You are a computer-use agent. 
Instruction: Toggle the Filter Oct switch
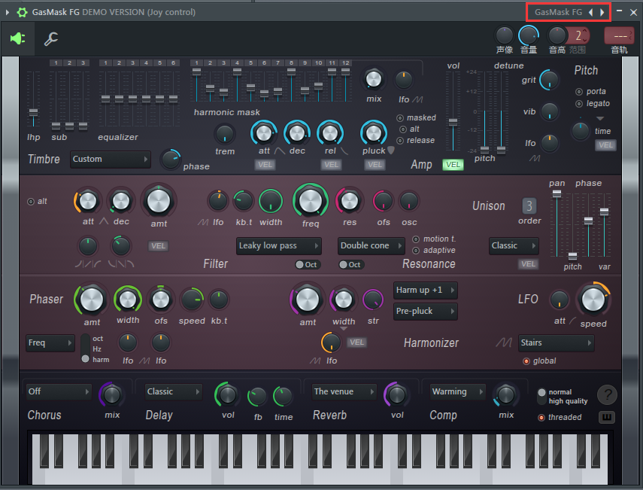point(308,265)
